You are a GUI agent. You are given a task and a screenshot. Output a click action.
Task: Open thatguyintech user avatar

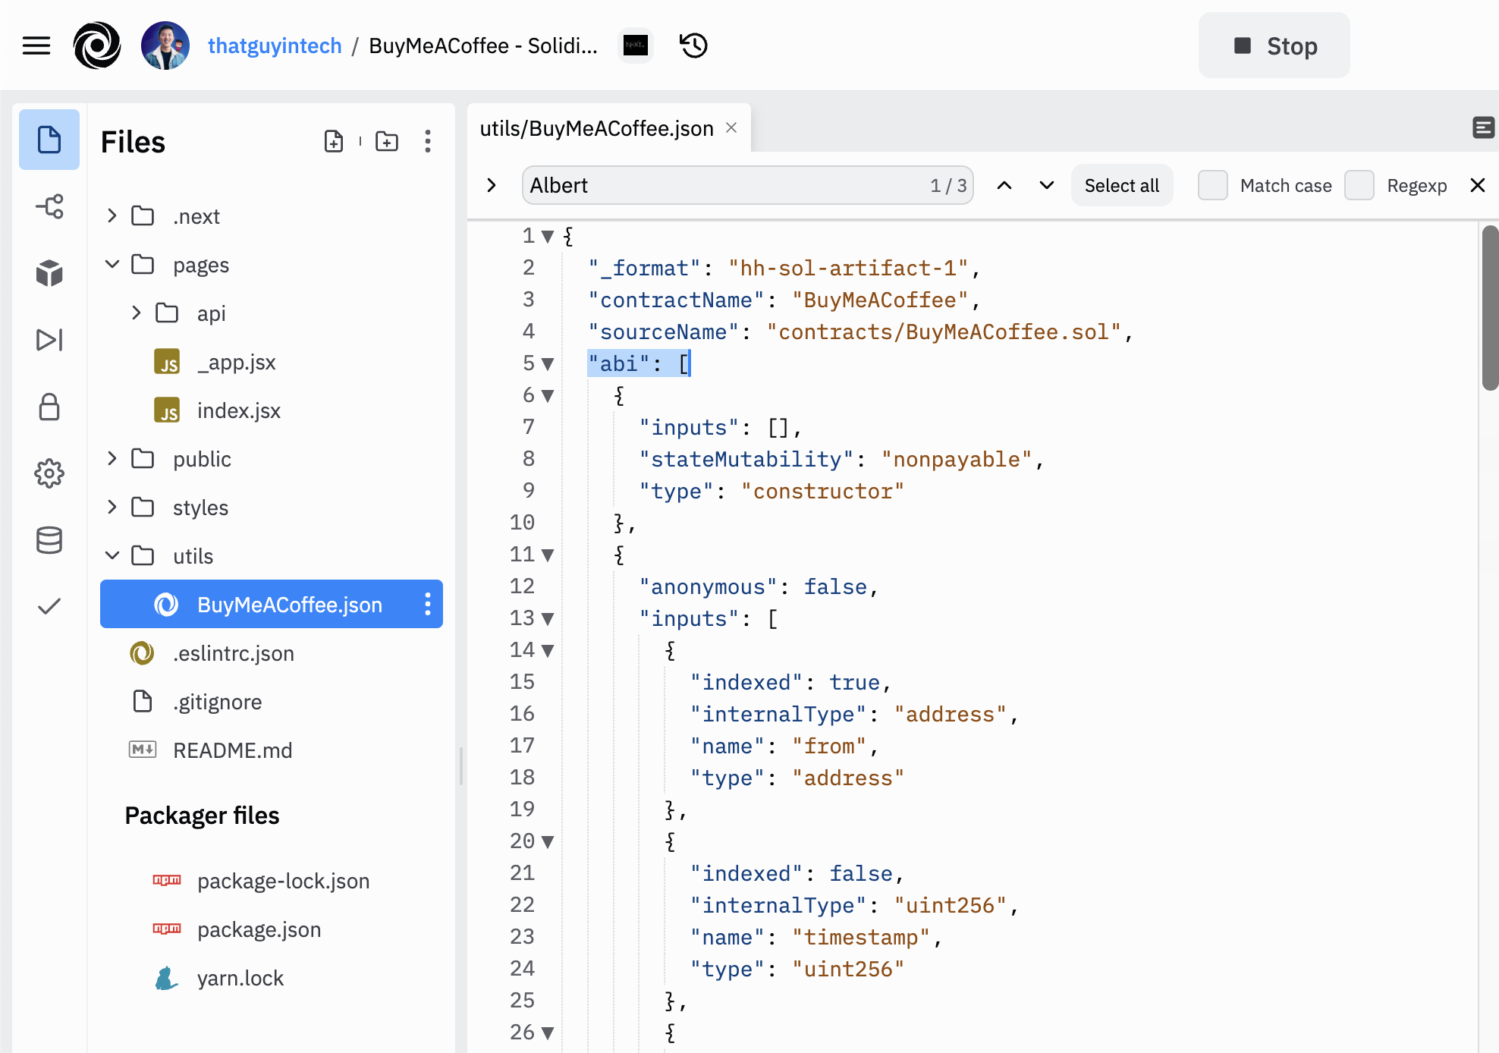tap(165, 46)
